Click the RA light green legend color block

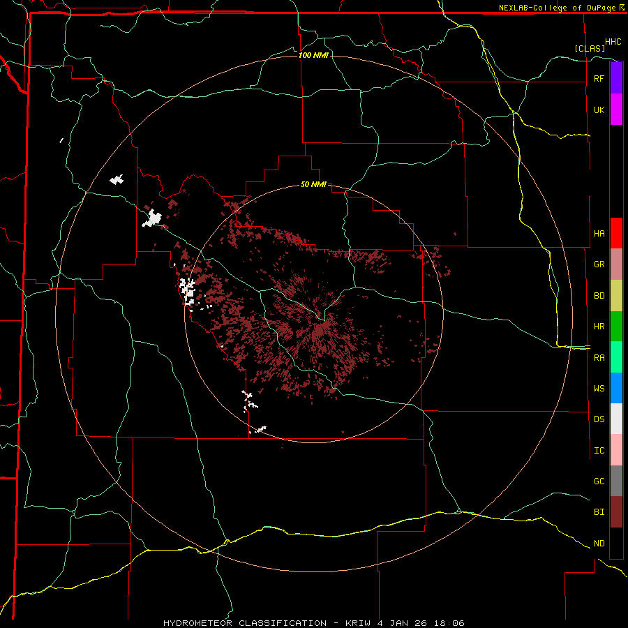point(616,357)
